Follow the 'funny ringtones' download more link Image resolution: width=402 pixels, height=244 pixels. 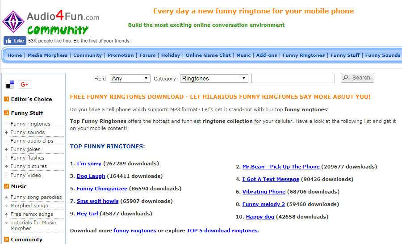[x=135, y=231]
